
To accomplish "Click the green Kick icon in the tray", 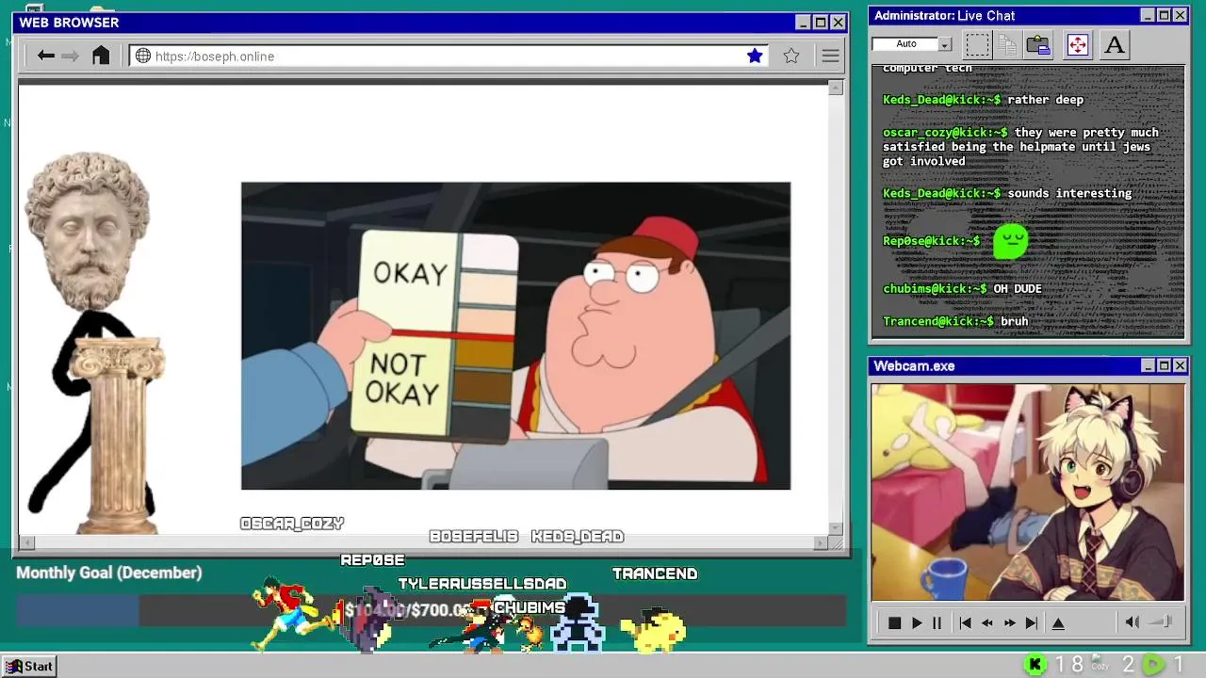I will coord(1035,665).
